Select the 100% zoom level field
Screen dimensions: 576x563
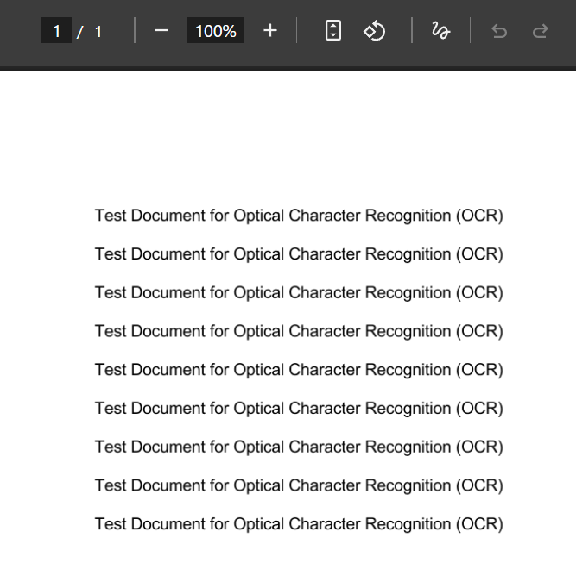click(215, 31)
